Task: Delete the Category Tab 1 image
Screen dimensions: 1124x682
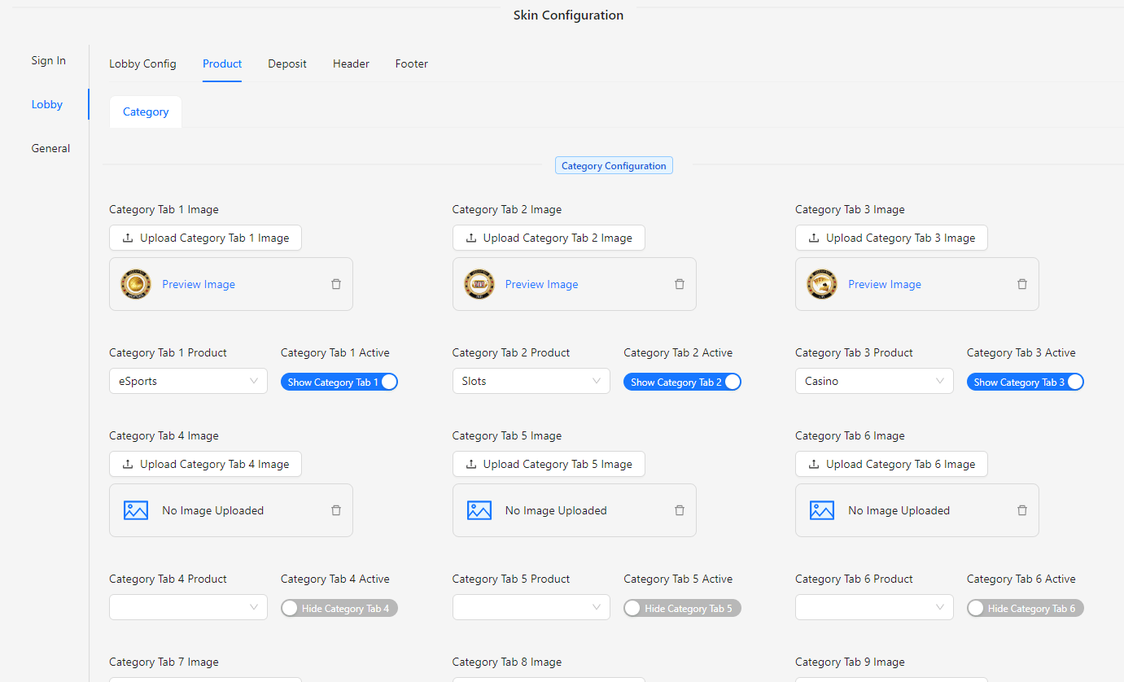Action: click(336, 284)
